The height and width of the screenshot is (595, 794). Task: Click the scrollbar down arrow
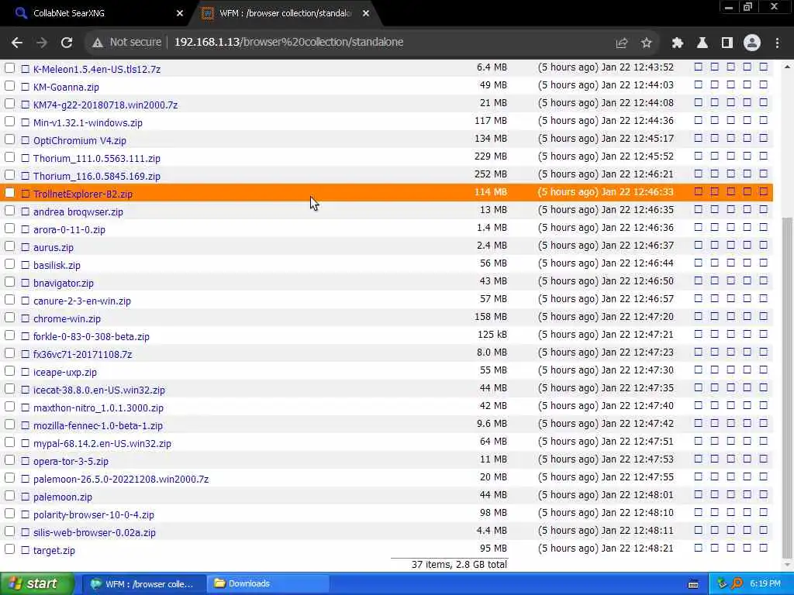click(787, 565)
